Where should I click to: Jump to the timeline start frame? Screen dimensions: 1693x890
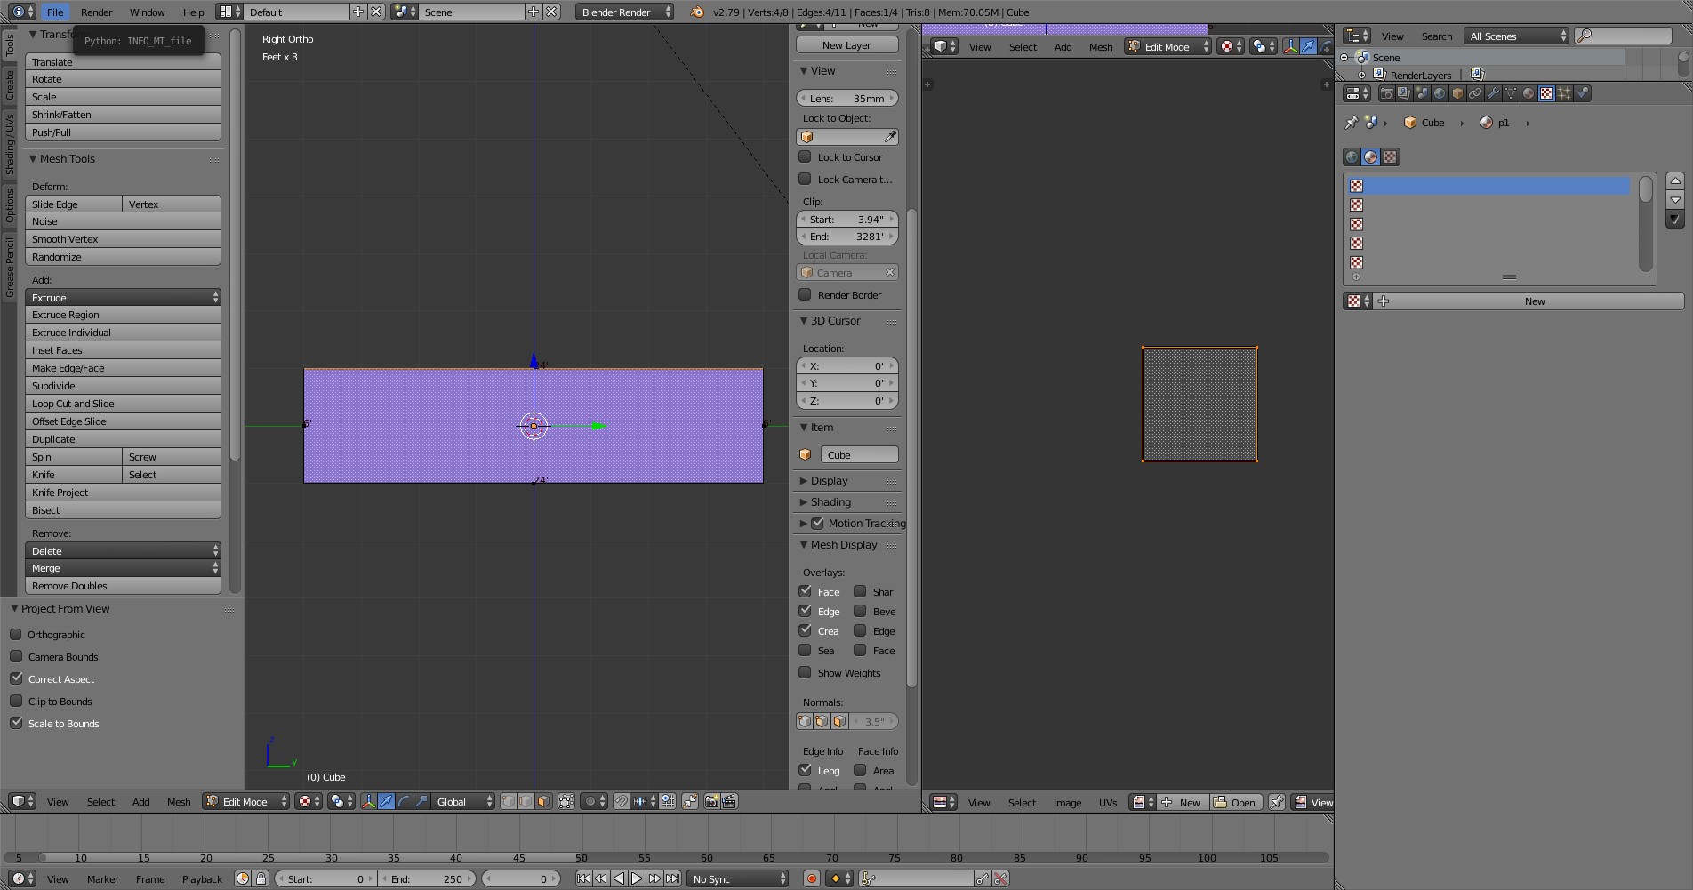tap(583, 878)
